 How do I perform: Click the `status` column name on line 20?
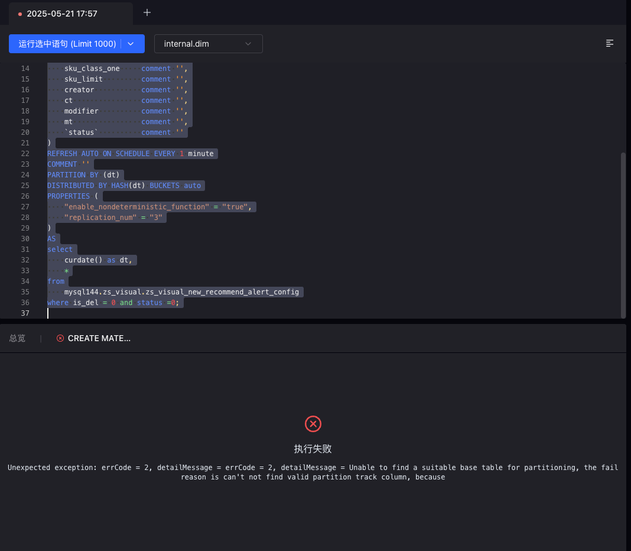(82, 132)
